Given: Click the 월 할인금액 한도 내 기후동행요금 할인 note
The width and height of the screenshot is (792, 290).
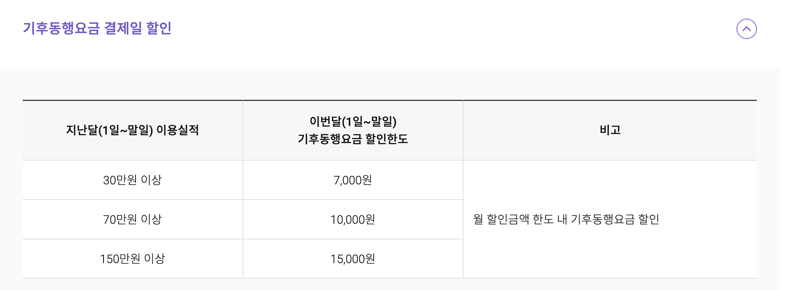Looking at the screenshot, I should (567, 219).
